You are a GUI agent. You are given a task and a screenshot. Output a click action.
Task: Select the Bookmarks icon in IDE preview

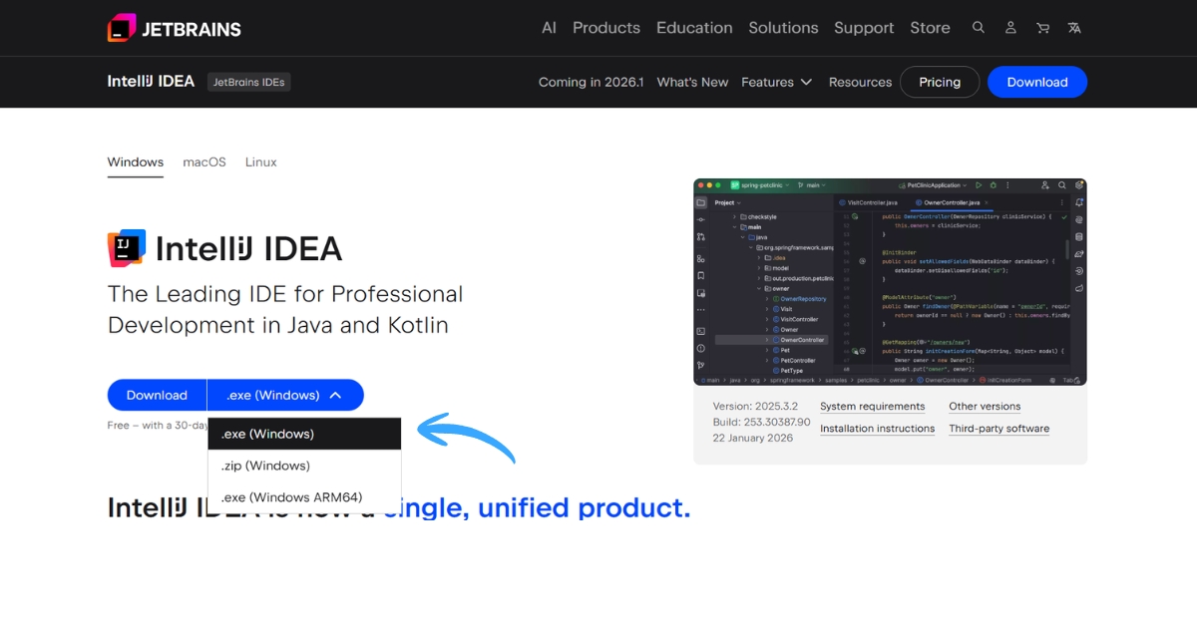point(701,276)
